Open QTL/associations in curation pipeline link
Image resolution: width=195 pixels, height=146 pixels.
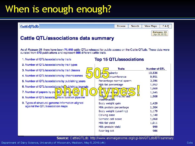tap(55, 97)
